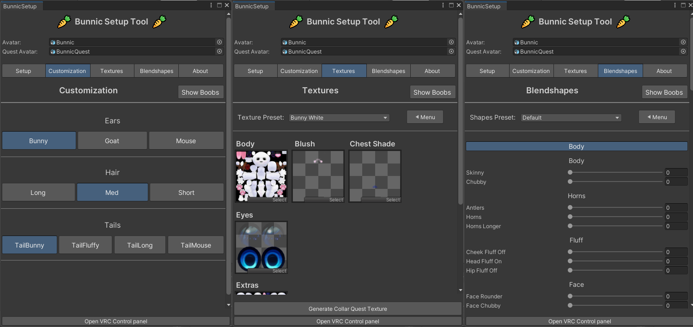Viewport: 693px width, 327px height.
Task: Open About tab in right window
Action: click(x=664, y=71)
